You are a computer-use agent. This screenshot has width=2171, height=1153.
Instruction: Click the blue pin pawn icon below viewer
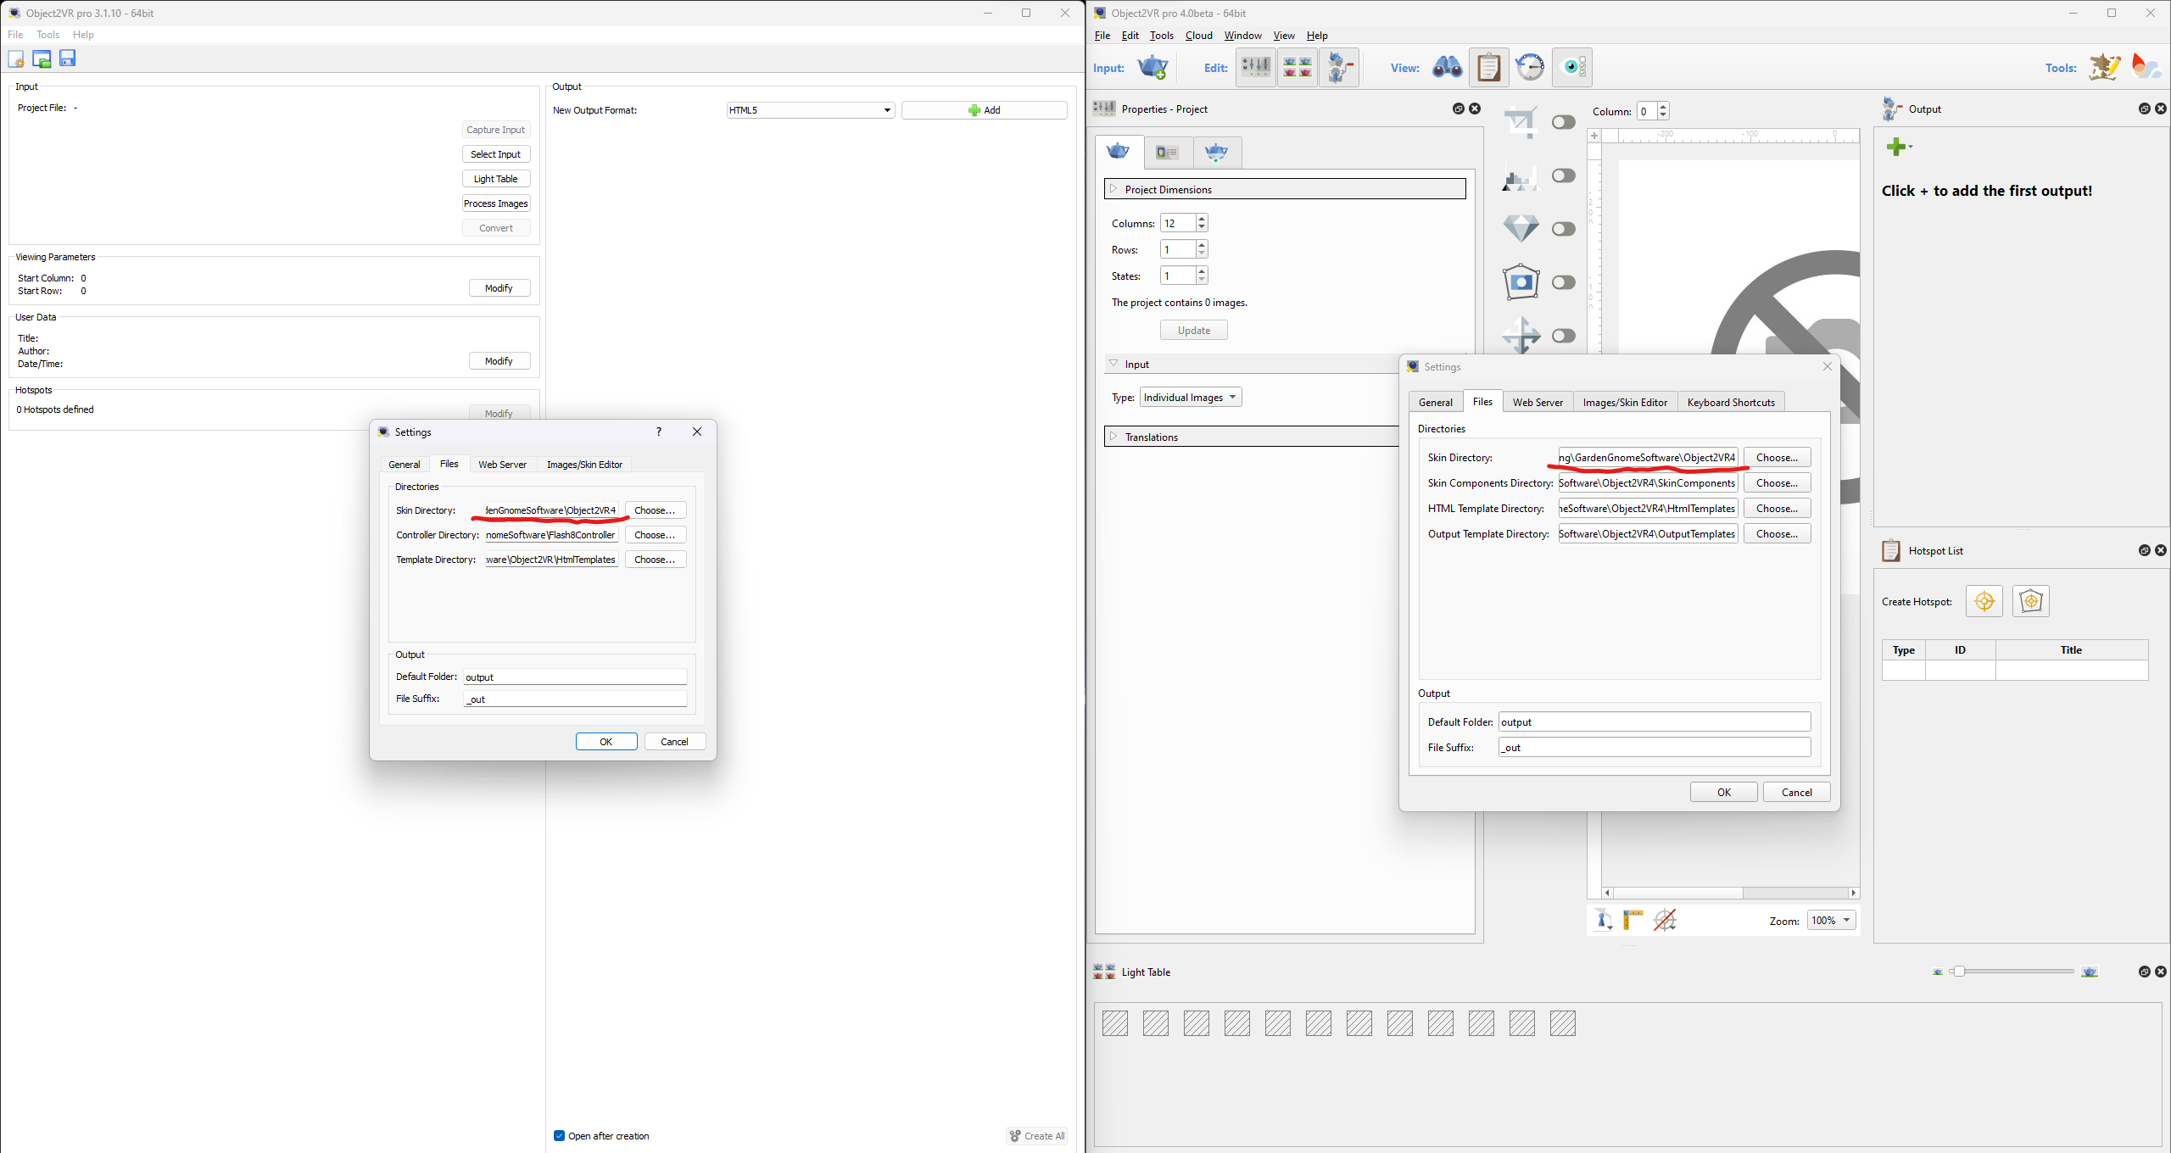[x=1603, y=920]
